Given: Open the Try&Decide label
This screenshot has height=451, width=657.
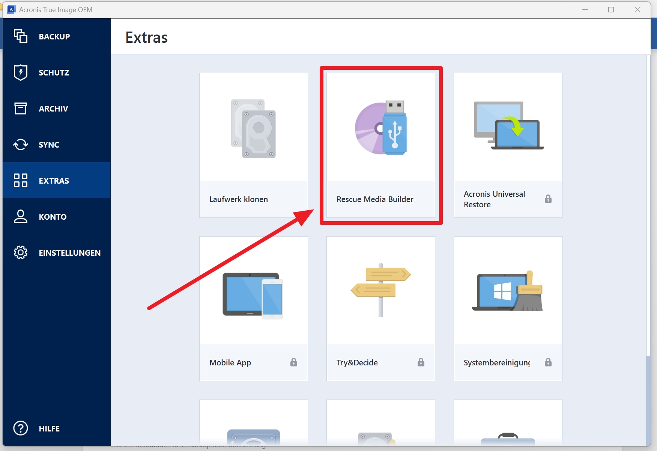Looking at the screenshot, I should coord(357,363).
